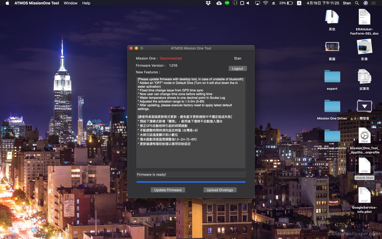The width and height of the screenshot is (382, 239).
Task: Open the input source A icon
Action: pyautogui.click(x=299, y=3)
